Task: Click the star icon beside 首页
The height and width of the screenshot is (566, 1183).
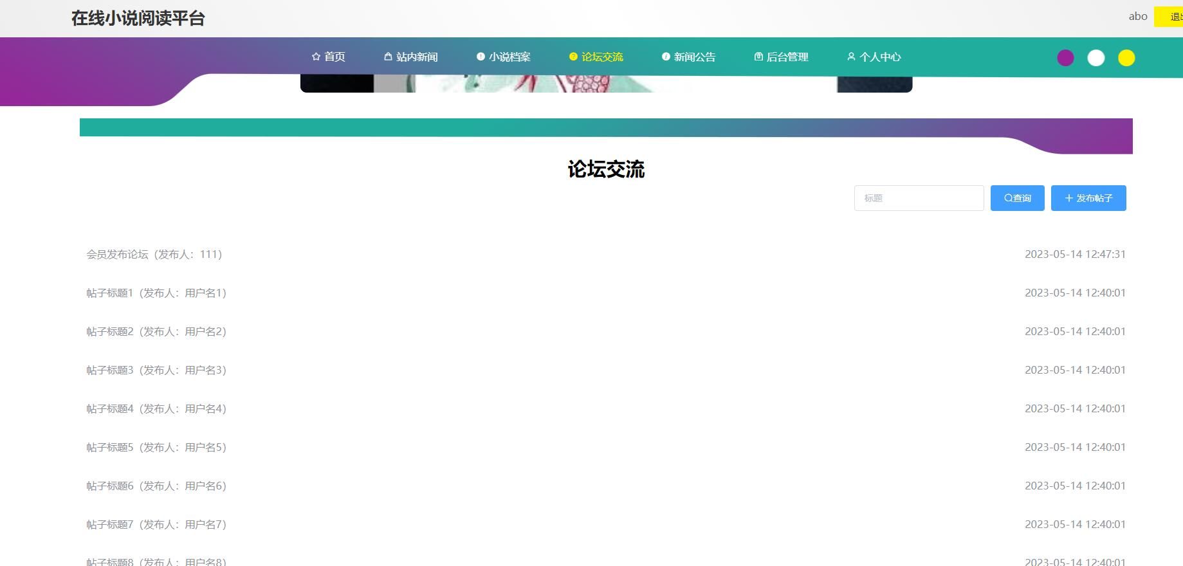Action: [316, 57]
